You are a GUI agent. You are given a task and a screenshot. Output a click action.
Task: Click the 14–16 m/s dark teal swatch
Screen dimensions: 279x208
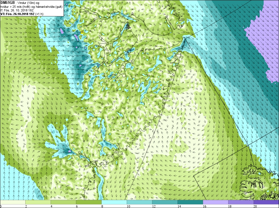(190, 202)
